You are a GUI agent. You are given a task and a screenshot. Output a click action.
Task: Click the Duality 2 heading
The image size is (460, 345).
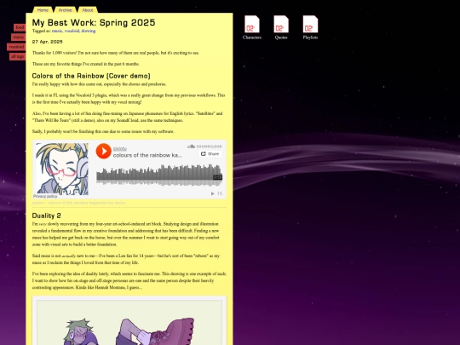point(47,216)
